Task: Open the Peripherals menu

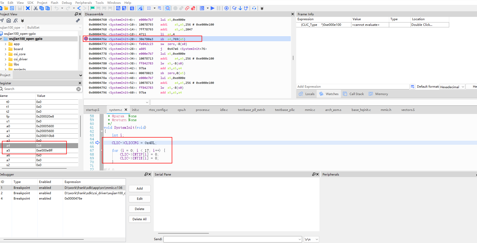Action: [84, 3]
